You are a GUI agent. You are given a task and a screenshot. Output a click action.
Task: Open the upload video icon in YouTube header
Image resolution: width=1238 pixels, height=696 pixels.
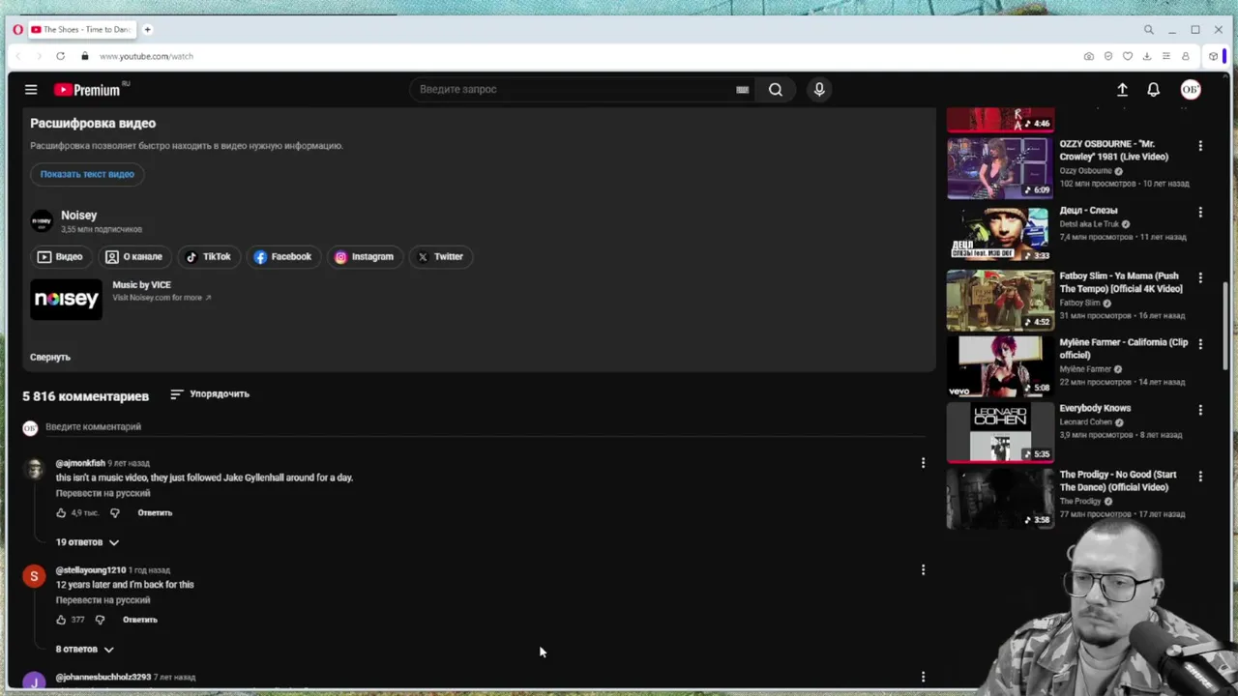(1122, 90)
